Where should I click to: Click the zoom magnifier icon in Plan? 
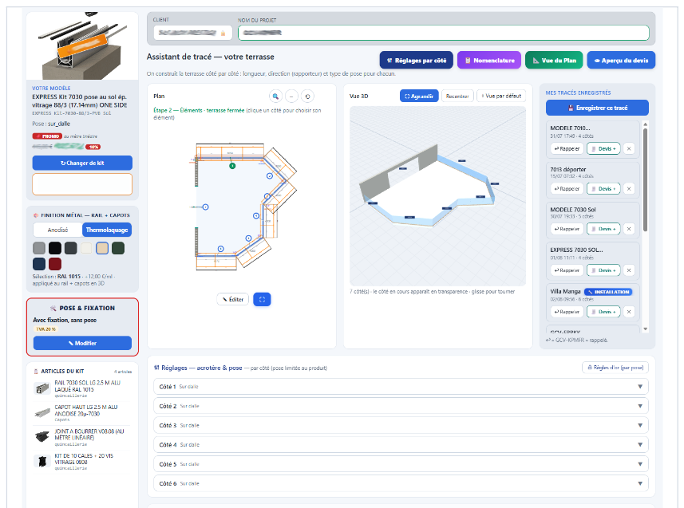tap(275, 96)
